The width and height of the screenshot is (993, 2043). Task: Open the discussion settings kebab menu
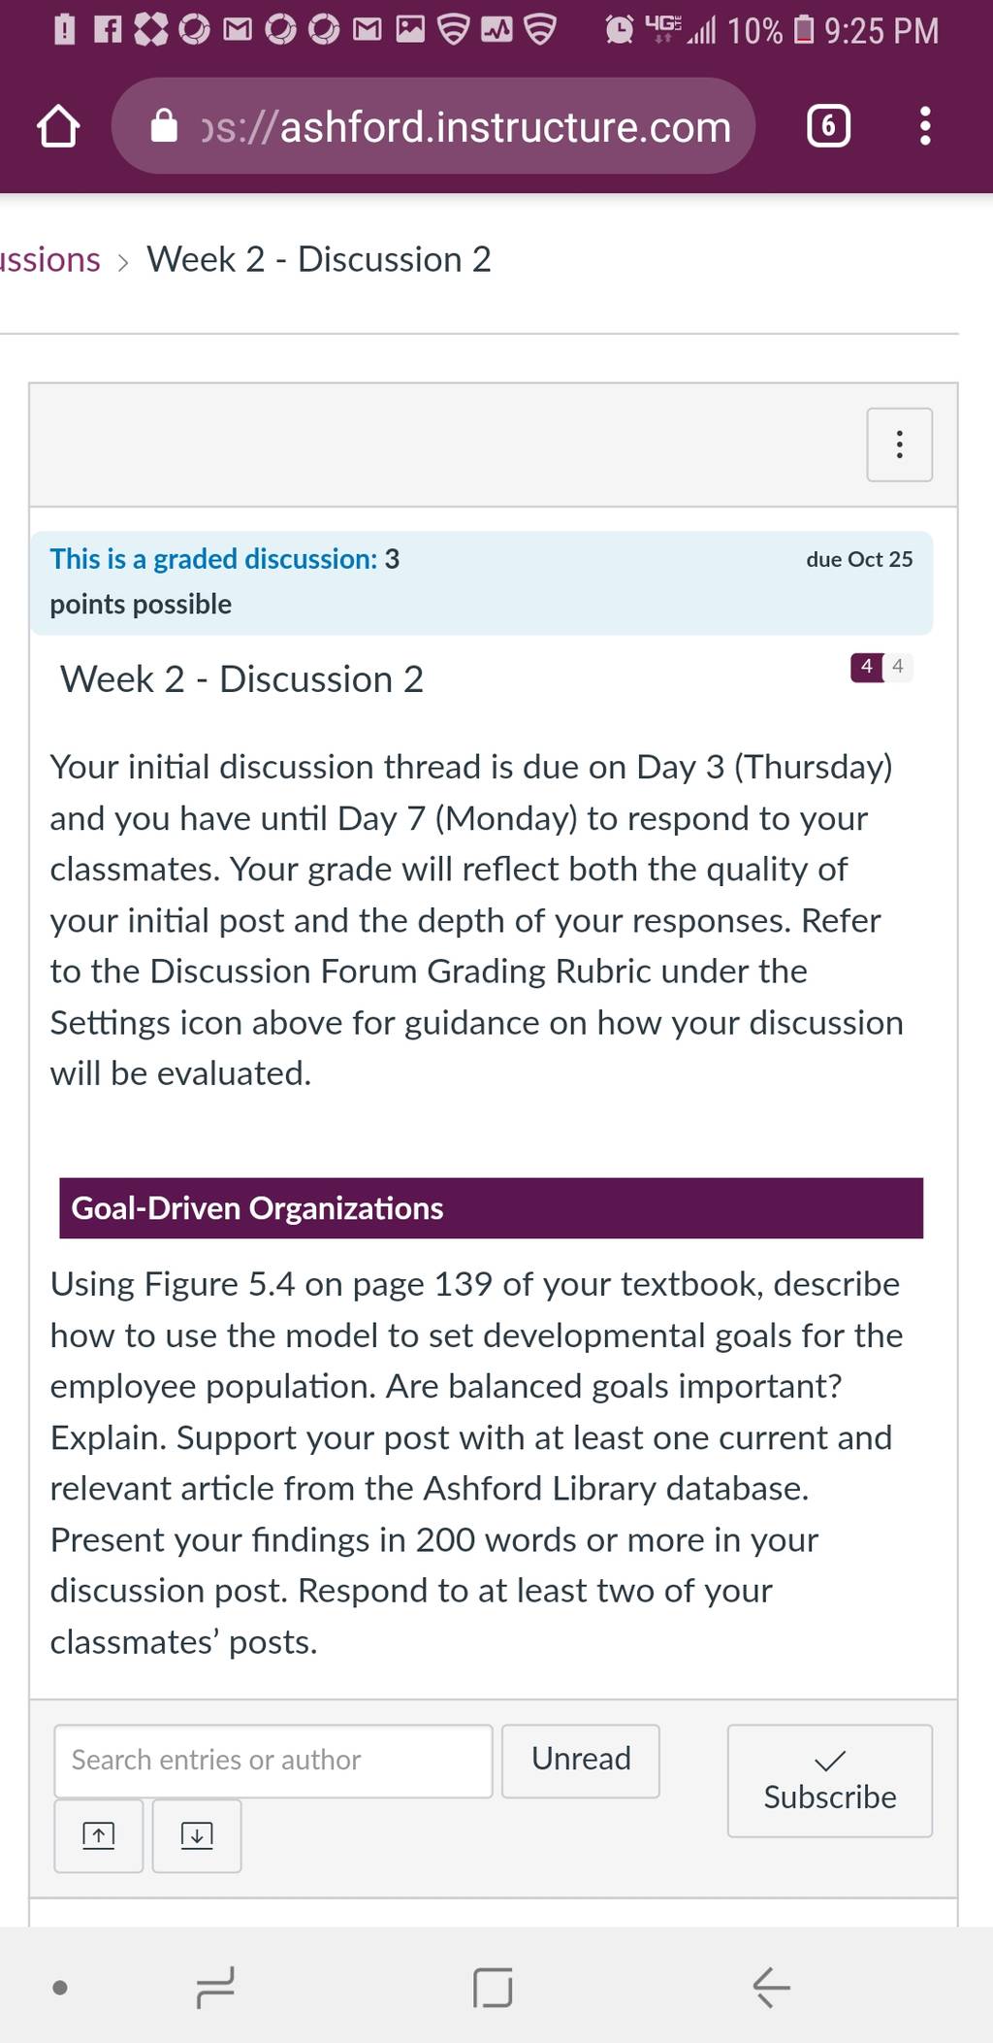point(899,445)
